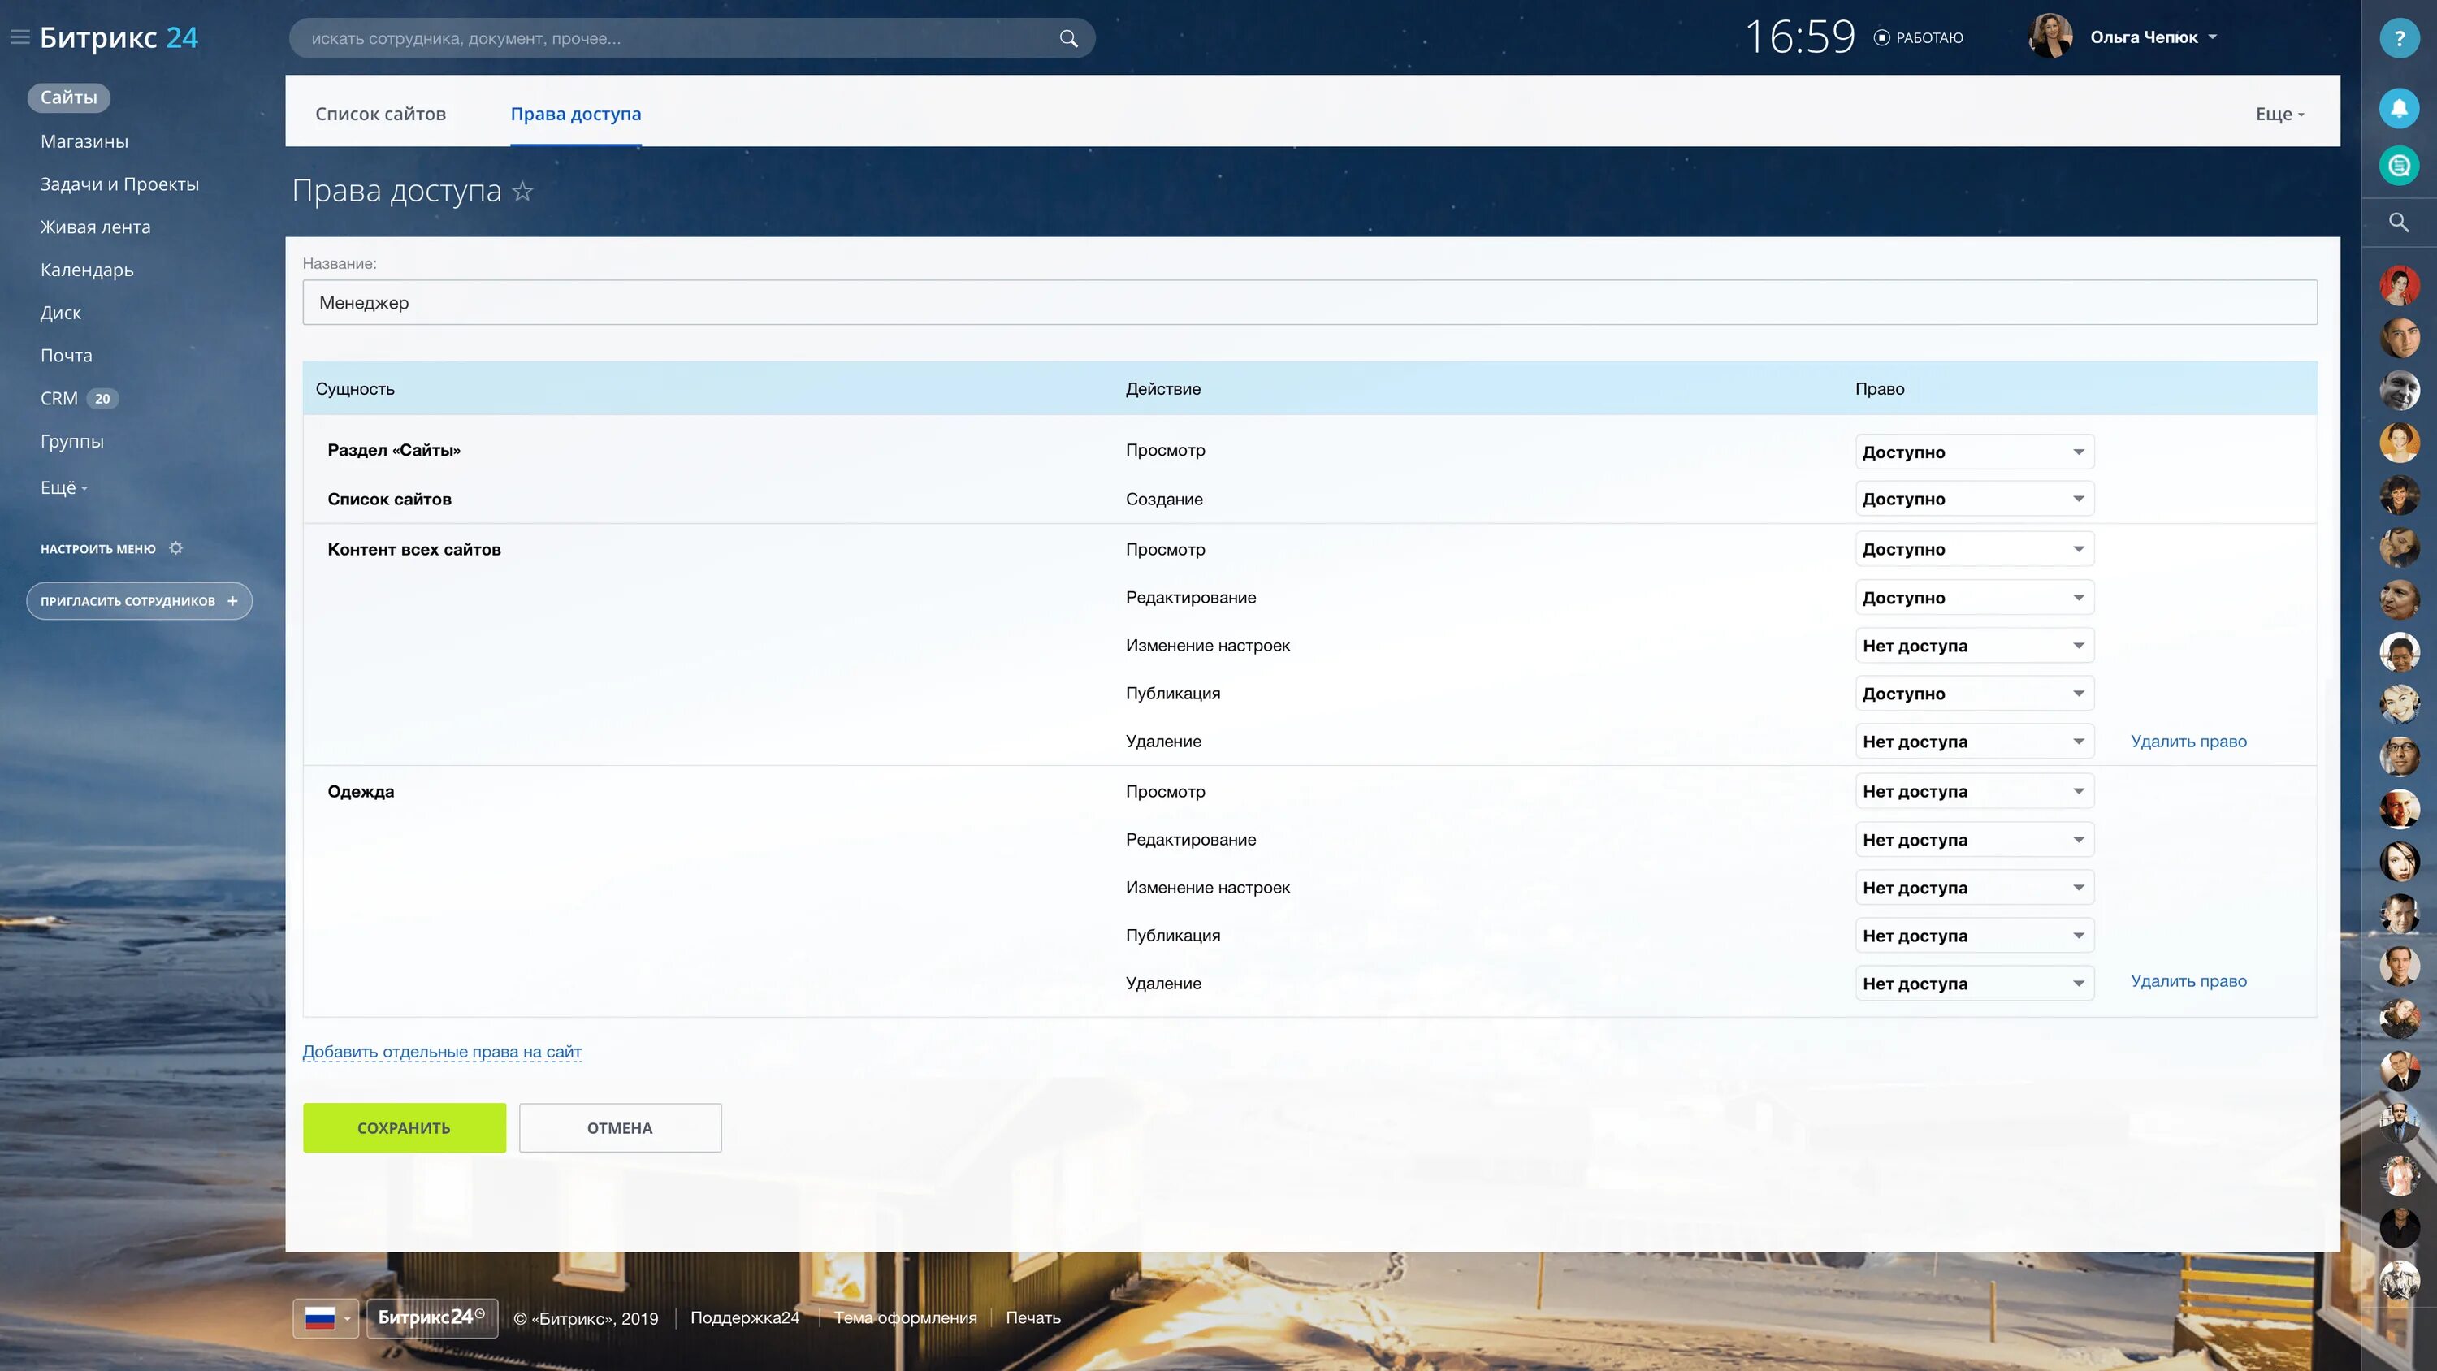Click the hamburger menu icon beside Битрикс 24
The width and height of the screenshot is (2437, 1371).
click(x=19, y=38)
